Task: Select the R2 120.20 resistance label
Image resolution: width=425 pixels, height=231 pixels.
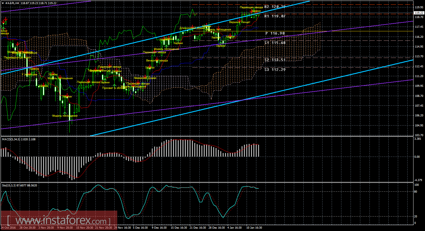Action: 275,6
